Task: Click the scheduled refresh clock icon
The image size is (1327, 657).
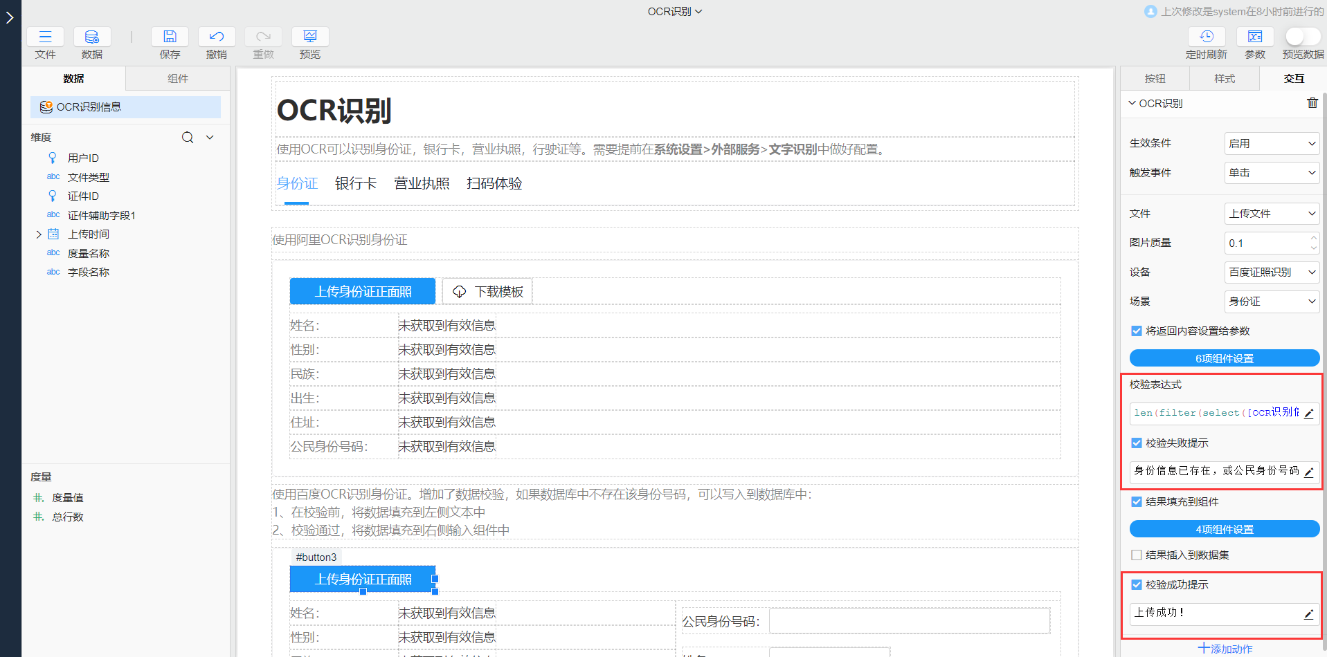Action: pyautogui.click(x=1206, y=37)
